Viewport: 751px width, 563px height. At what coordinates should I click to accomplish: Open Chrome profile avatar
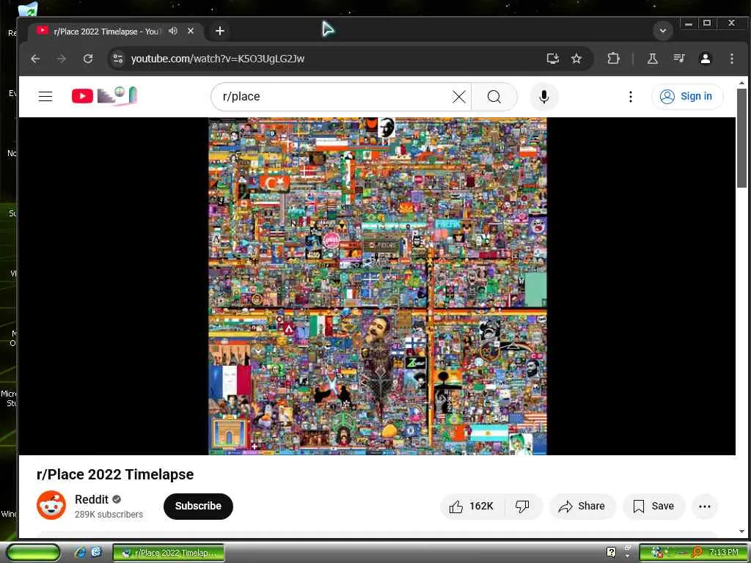pos(705,59)
